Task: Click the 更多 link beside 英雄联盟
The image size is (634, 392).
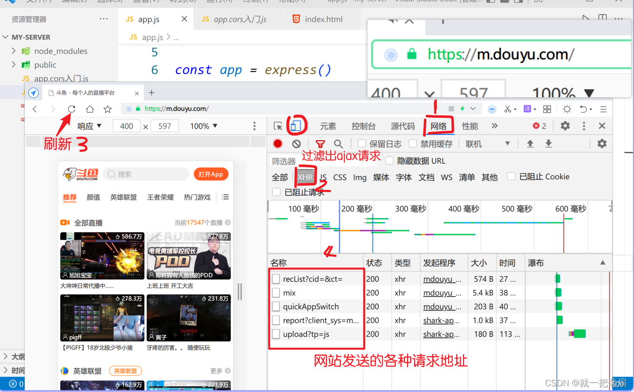Action: pyautogui.click(x=220, y=371)
